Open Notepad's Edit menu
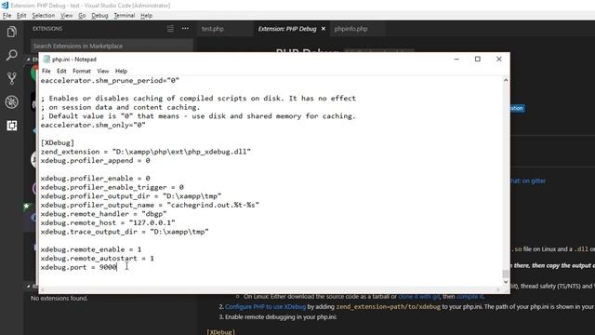The width and height of the screenshot is (595, 335). point(61,71)
